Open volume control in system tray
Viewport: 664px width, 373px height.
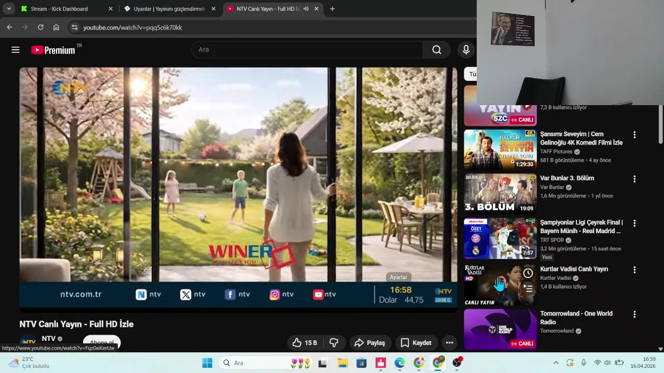[607, 363]
